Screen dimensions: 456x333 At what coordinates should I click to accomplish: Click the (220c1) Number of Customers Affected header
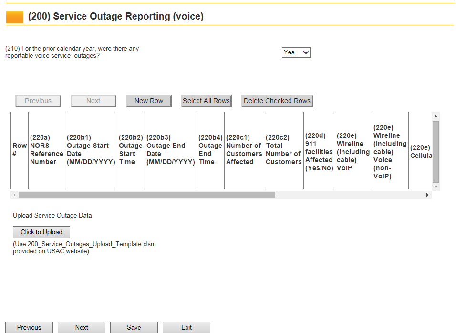click(x=244, y=150)
